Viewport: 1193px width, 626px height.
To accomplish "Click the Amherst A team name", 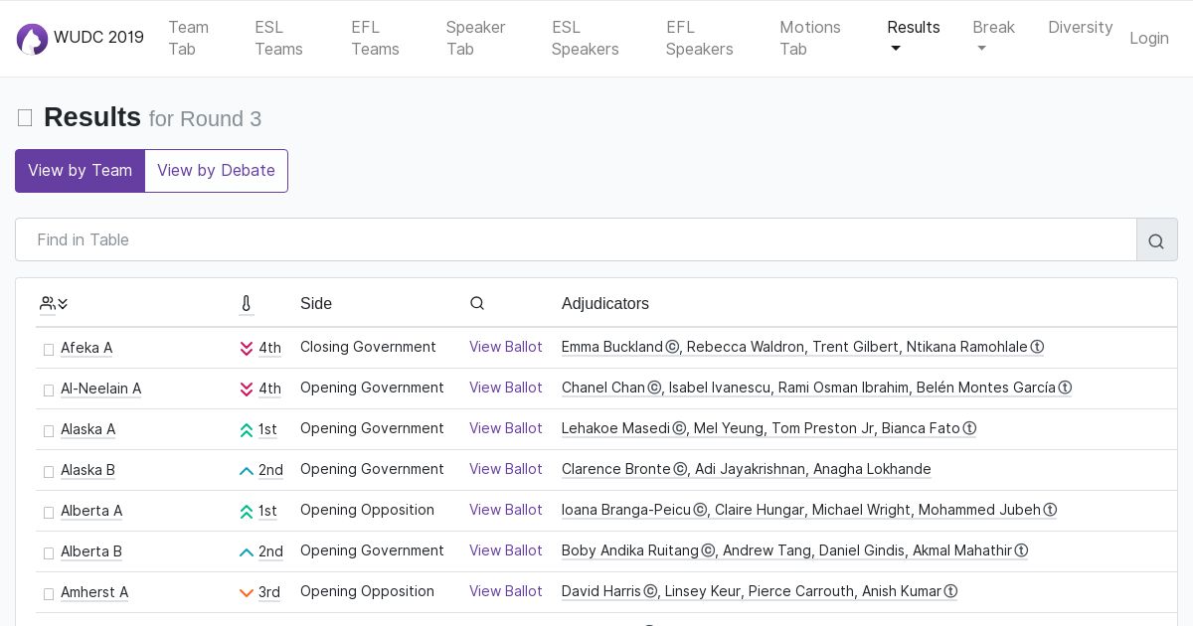I will click(94, 592).
